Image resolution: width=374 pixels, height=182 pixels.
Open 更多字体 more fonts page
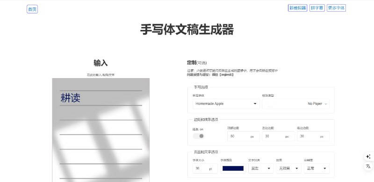click(336, 8)
